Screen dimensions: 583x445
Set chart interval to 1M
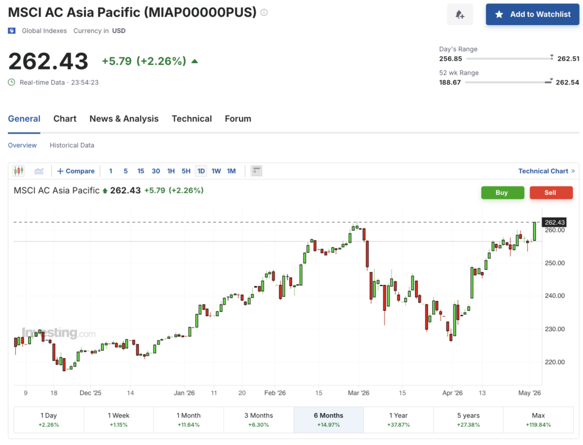231,171
